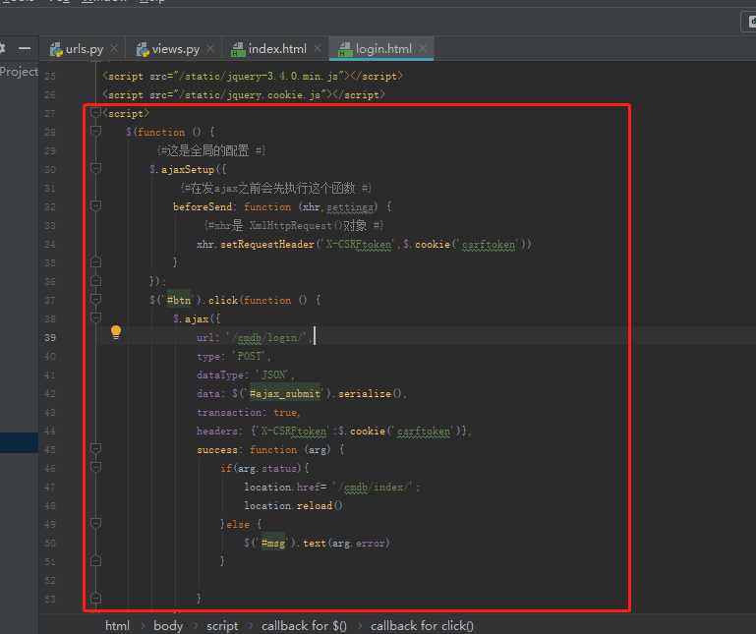This screenshot has height=634, width=756.
Task: Collapse the success function fold at line 45
Action: point(95,449)
